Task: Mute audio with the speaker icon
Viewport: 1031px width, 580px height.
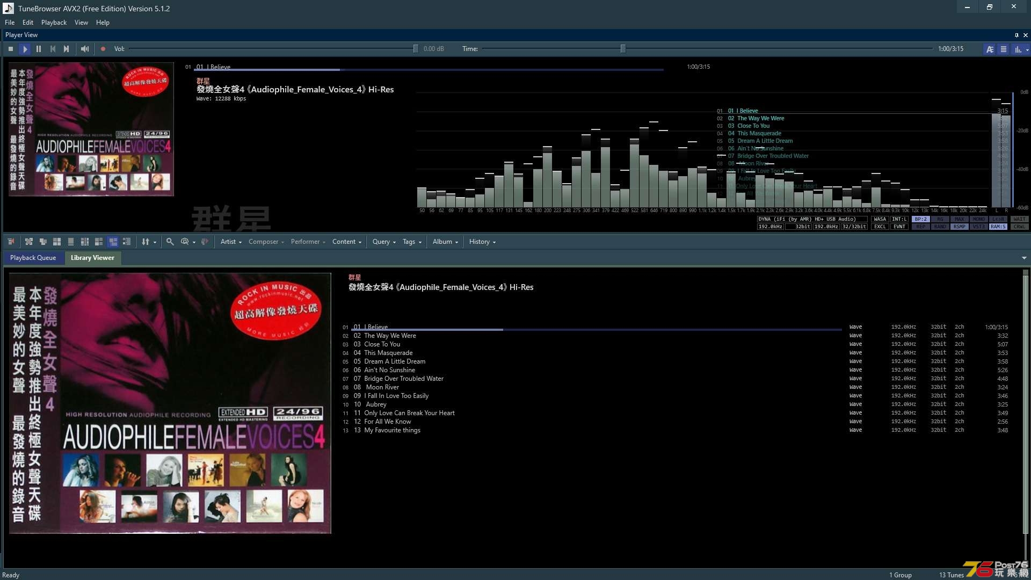Action: pos(85,49)
